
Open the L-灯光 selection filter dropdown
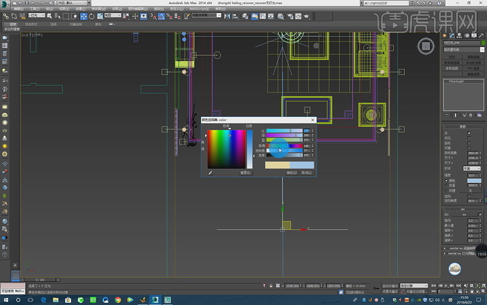[x=37, y=15]
